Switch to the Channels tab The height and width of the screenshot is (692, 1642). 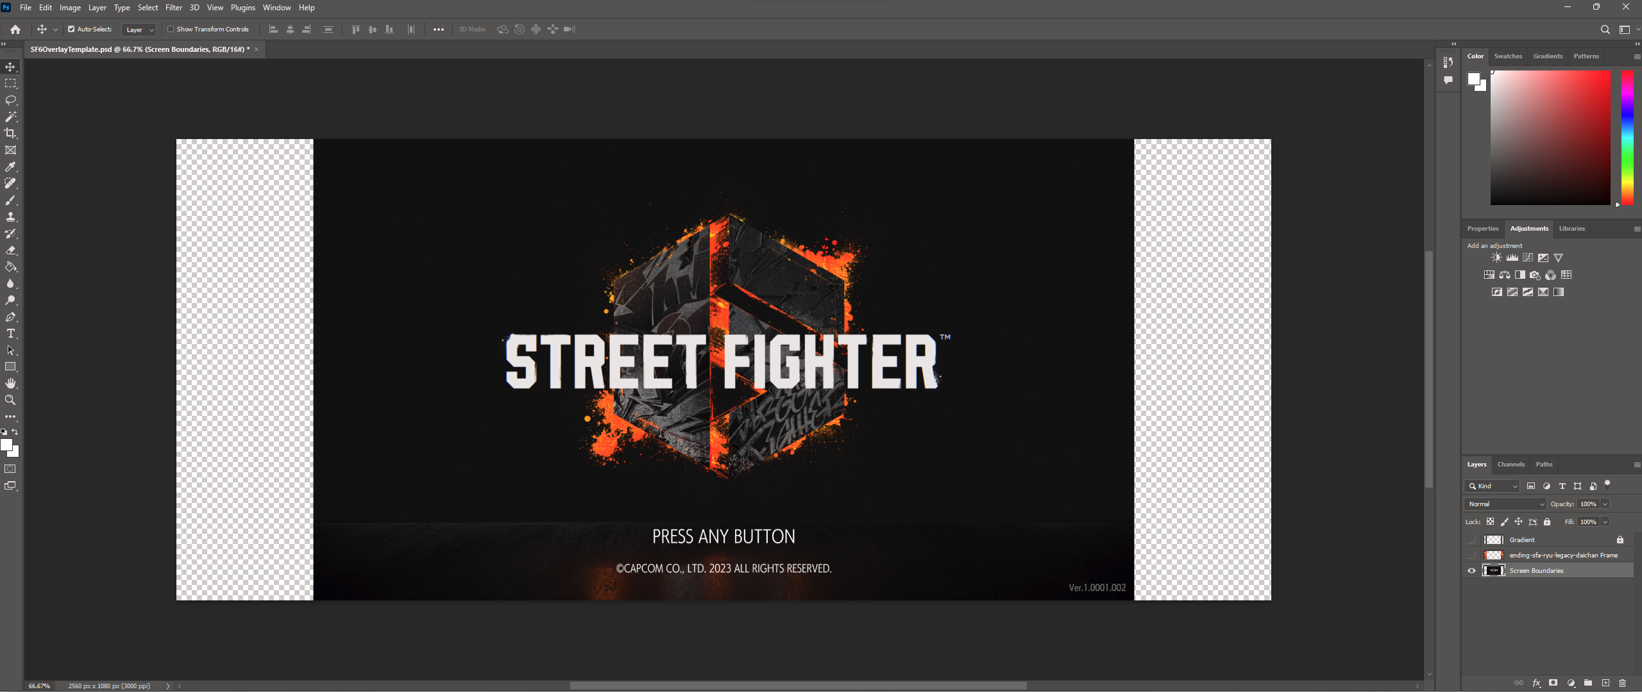[1511, 464]
